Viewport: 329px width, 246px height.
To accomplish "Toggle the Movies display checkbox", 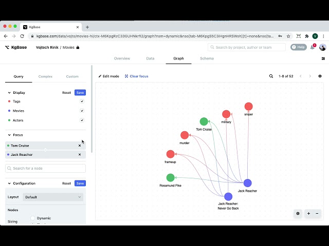I will click(82, 111).
